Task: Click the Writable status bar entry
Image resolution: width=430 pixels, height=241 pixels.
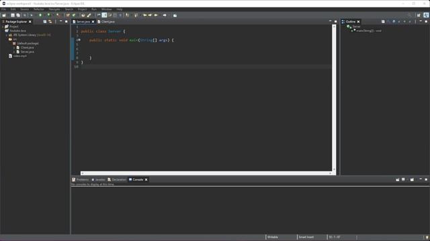Action: (x=273, y=237)
